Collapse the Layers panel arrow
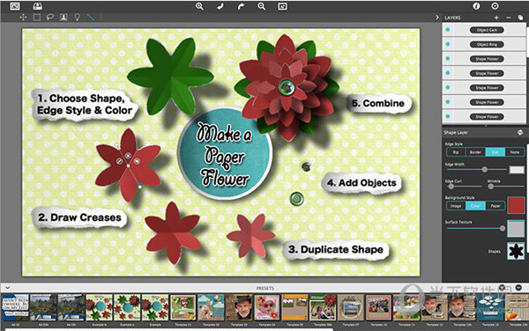 click(x=437, y=18)
